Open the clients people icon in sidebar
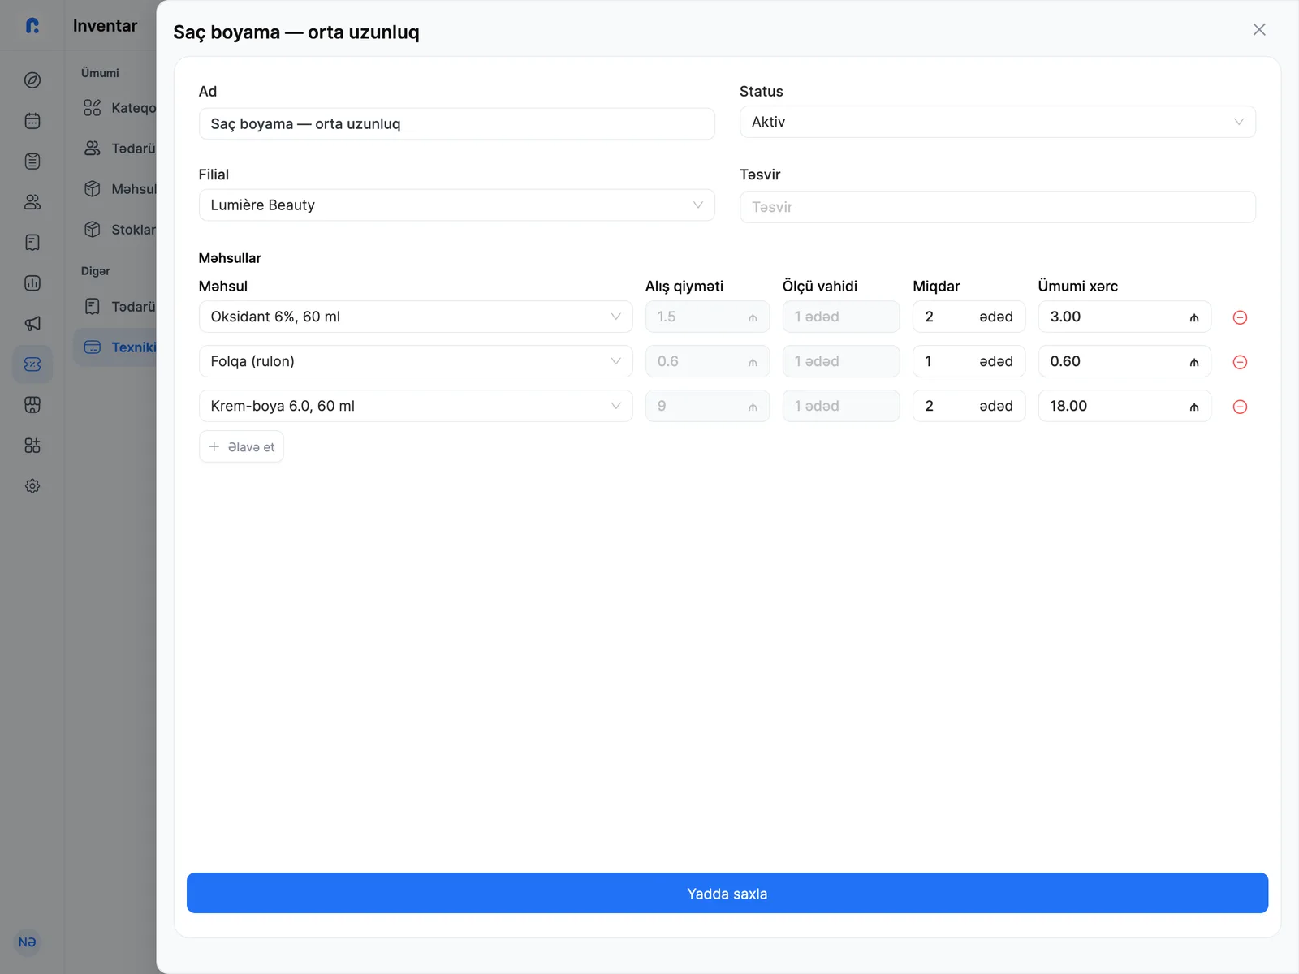The width and height of the screenshot is (1299, 974). [x=32, y=202]
